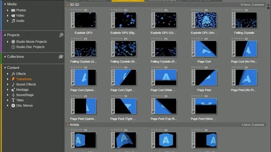The width and height of the screenshot is (271, 152).
Task: Open the Transitions category label
Action: (24, 79)
